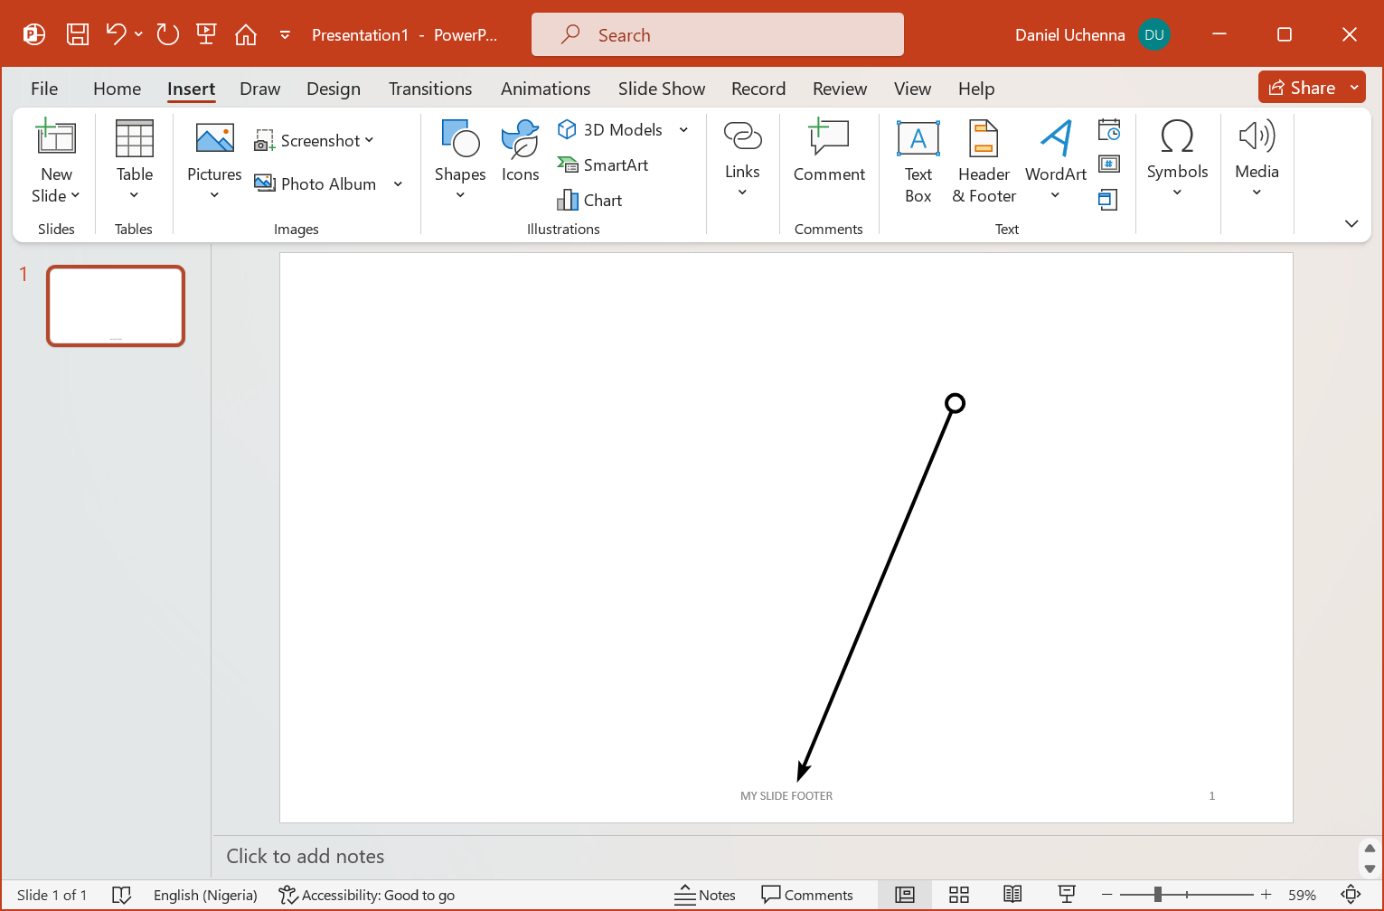Open the 3D Models dropdown arrow
The width and height of the screenshot is (1384, 911).
tap(684, 130)
